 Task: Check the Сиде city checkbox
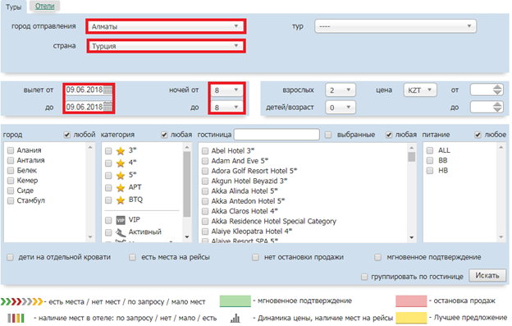(11, 191)
